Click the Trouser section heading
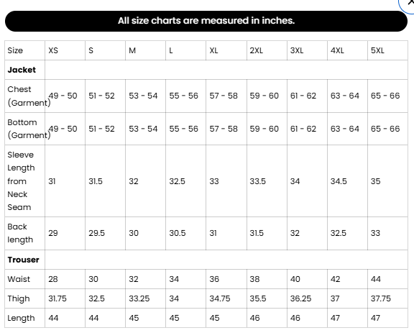This screenshot has width=414, height=333. point(23,260)
